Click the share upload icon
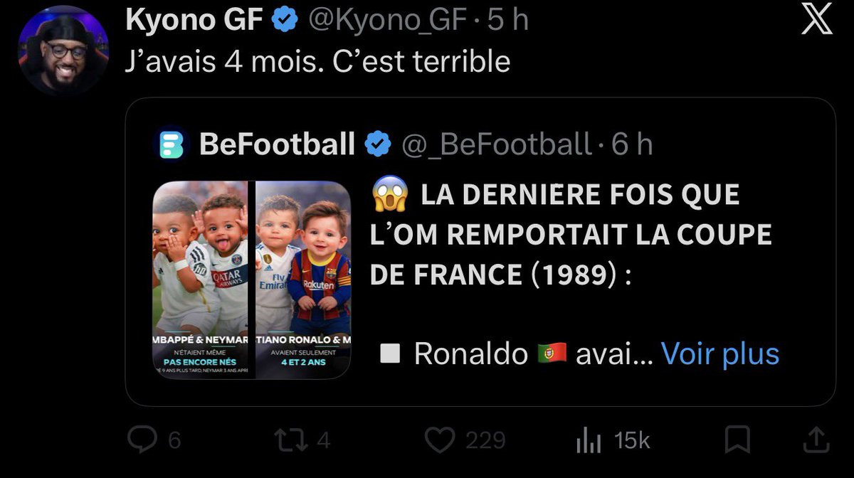Screen dimensions: 854x478 click(815, 440)
